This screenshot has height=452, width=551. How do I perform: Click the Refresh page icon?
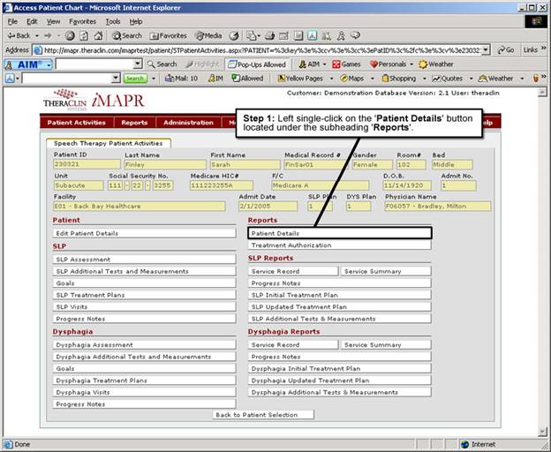pos(83,35)
